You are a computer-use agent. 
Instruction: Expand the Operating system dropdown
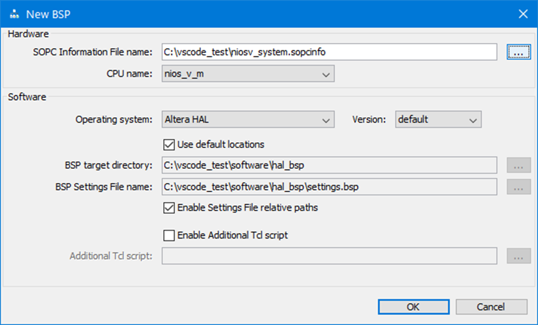point(248,119)
